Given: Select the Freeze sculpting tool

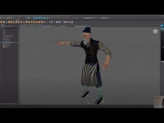Looking at the screenshot, I should (x=44, y=22).
